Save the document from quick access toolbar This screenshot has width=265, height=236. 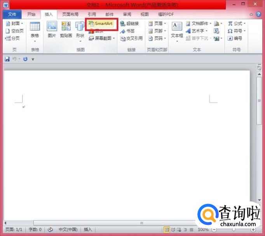click(x=7, y=59)
